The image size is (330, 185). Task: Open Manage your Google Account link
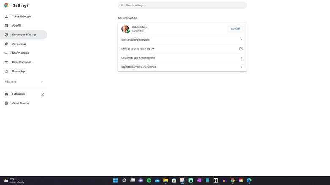(182, 49)
